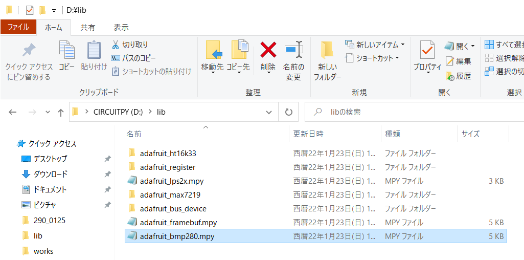
Task: Click the Invert Selection icon
Action: point(489,71)
